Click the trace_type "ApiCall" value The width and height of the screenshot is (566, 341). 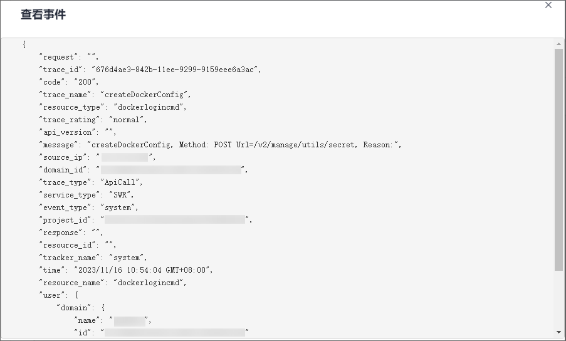coord(123,182)
